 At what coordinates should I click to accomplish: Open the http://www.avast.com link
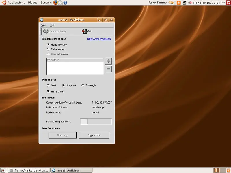click(x=99, y=39)
